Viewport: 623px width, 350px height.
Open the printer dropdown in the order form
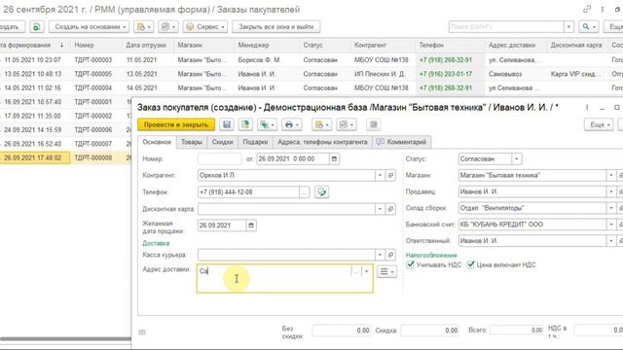292,124
